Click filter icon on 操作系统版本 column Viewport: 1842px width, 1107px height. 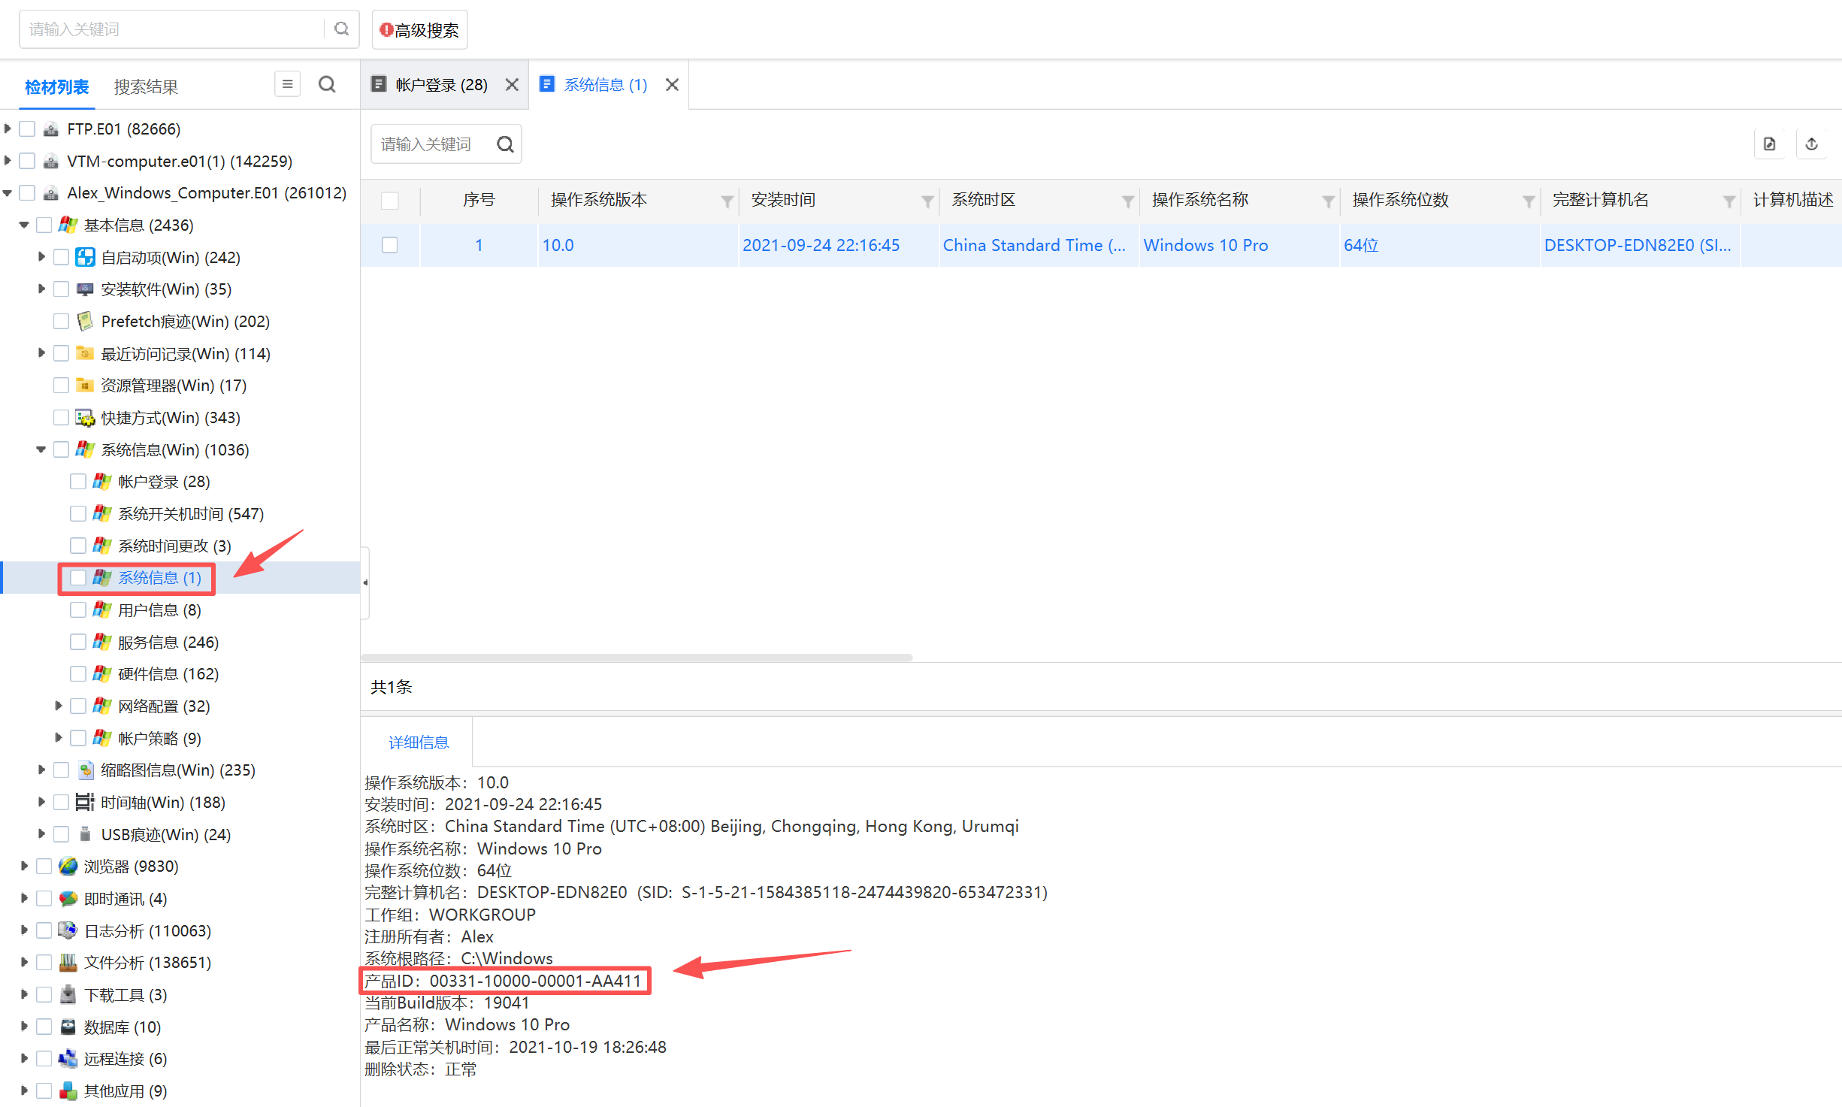tap(727, 201)
